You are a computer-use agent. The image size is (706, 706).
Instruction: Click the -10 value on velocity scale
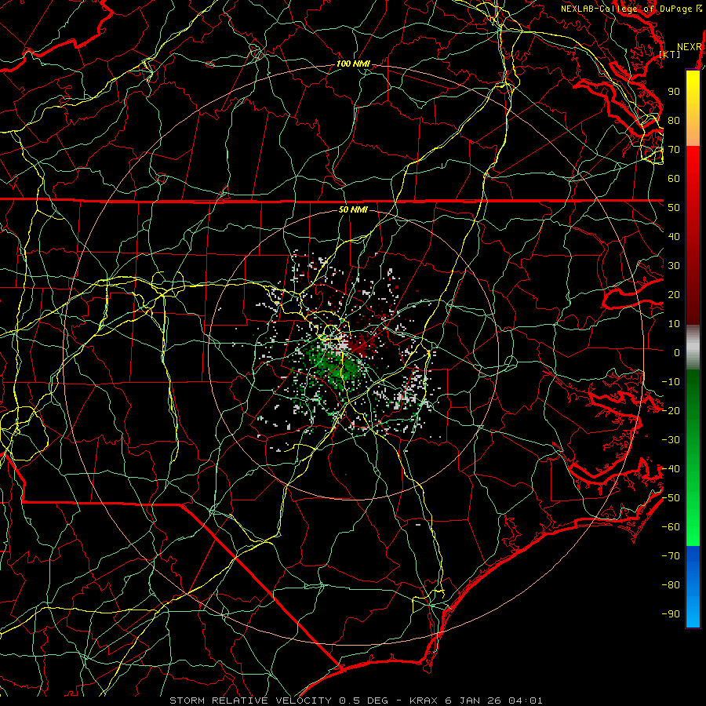click(x=671, y=382)
